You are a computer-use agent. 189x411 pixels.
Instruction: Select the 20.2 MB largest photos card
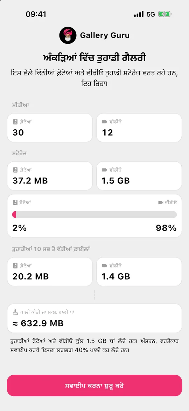pos(50,272)
